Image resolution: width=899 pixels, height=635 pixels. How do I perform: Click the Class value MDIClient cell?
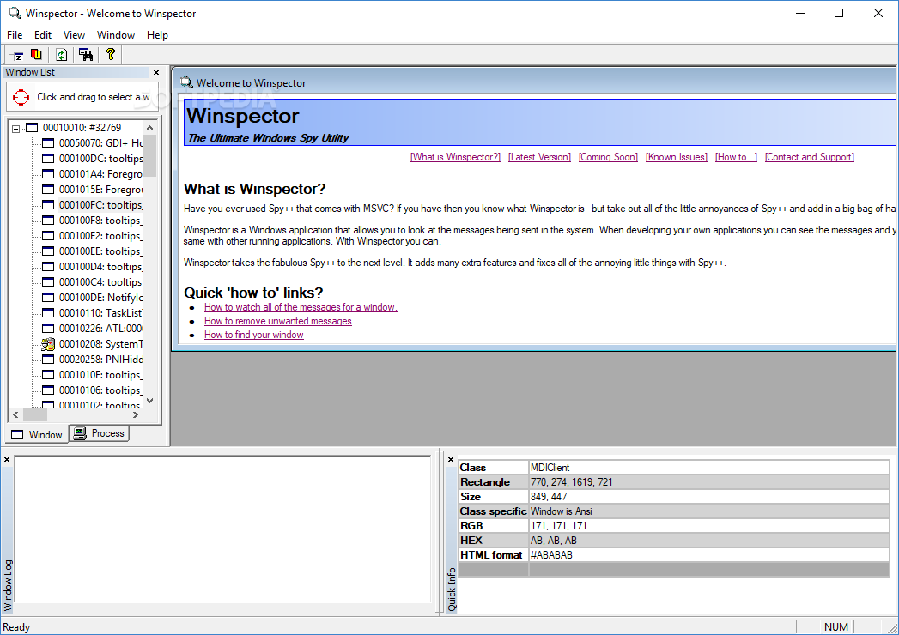(x=708, y=468)
